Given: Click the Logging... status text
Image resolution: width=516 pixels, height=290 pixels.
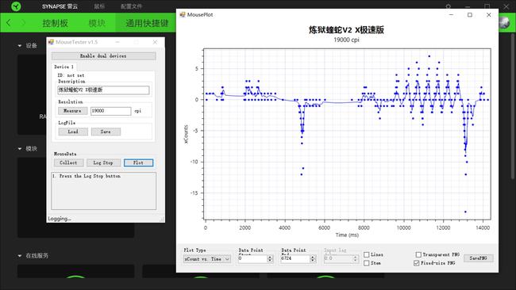Looking at the screenshot, I should tap(60, 219).
